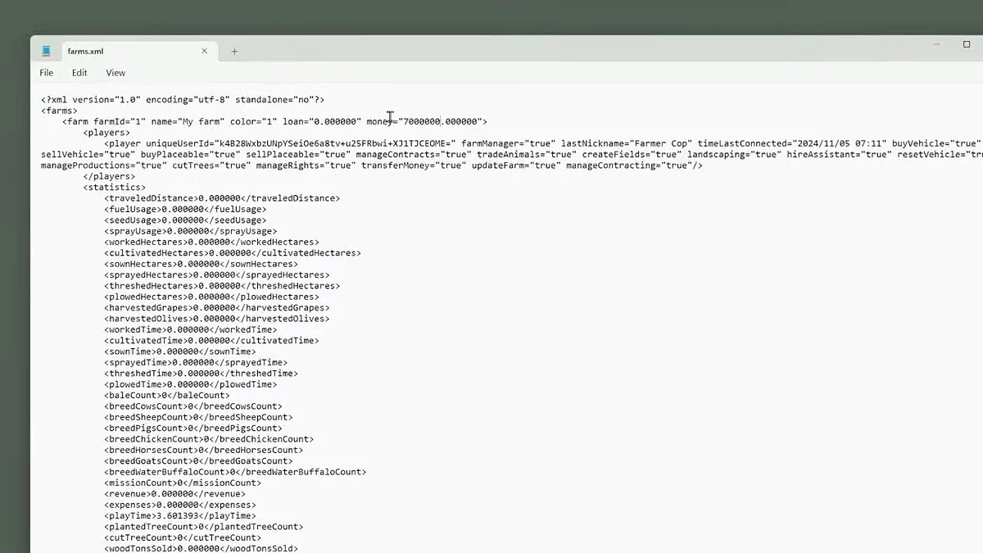The image size is (983, 553).
Task: Click timeLastConnected value 2024/11/05 07:11
Action: (x=839, y=143)
